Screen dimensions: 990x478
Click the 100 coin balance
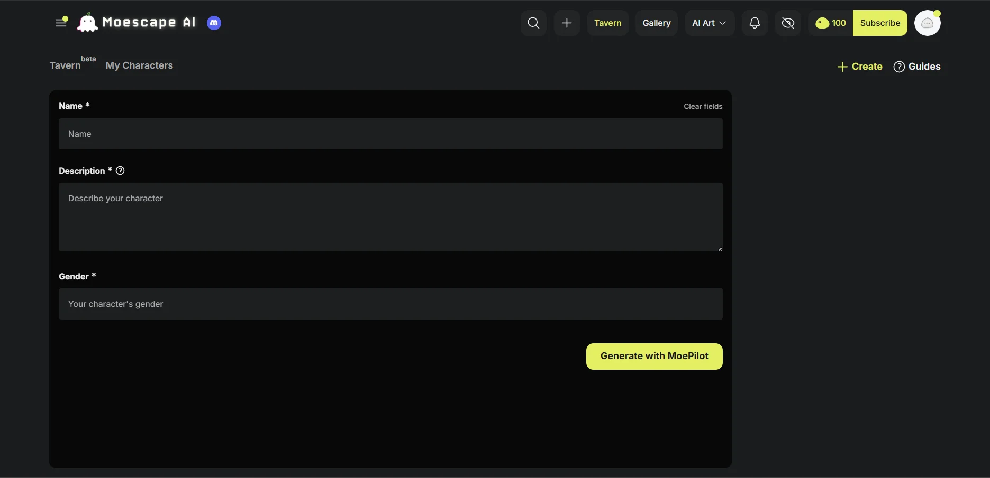click(x=830, y=23)
